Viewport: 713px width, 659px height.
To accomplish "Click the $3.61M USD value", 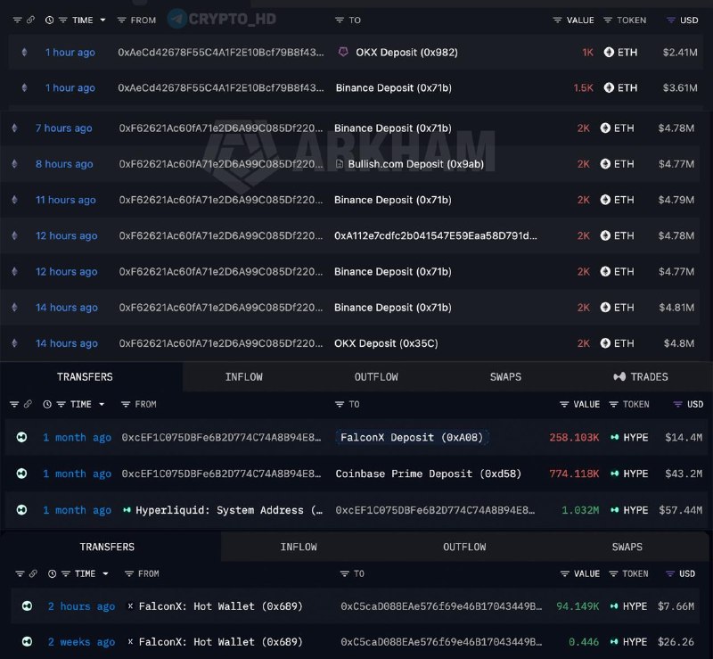I will pyautogui.click(x=680, y=87).
